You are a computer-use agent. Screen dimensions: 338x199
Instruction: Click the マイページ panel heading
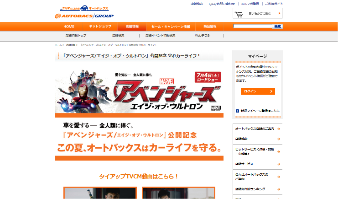click(x=258, y=56)
